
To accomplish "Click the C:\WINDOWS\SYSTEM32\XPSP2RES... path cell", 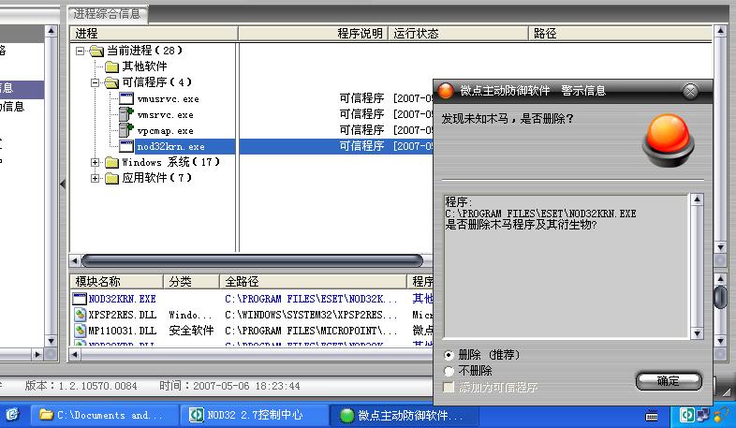I will [311, 315].
